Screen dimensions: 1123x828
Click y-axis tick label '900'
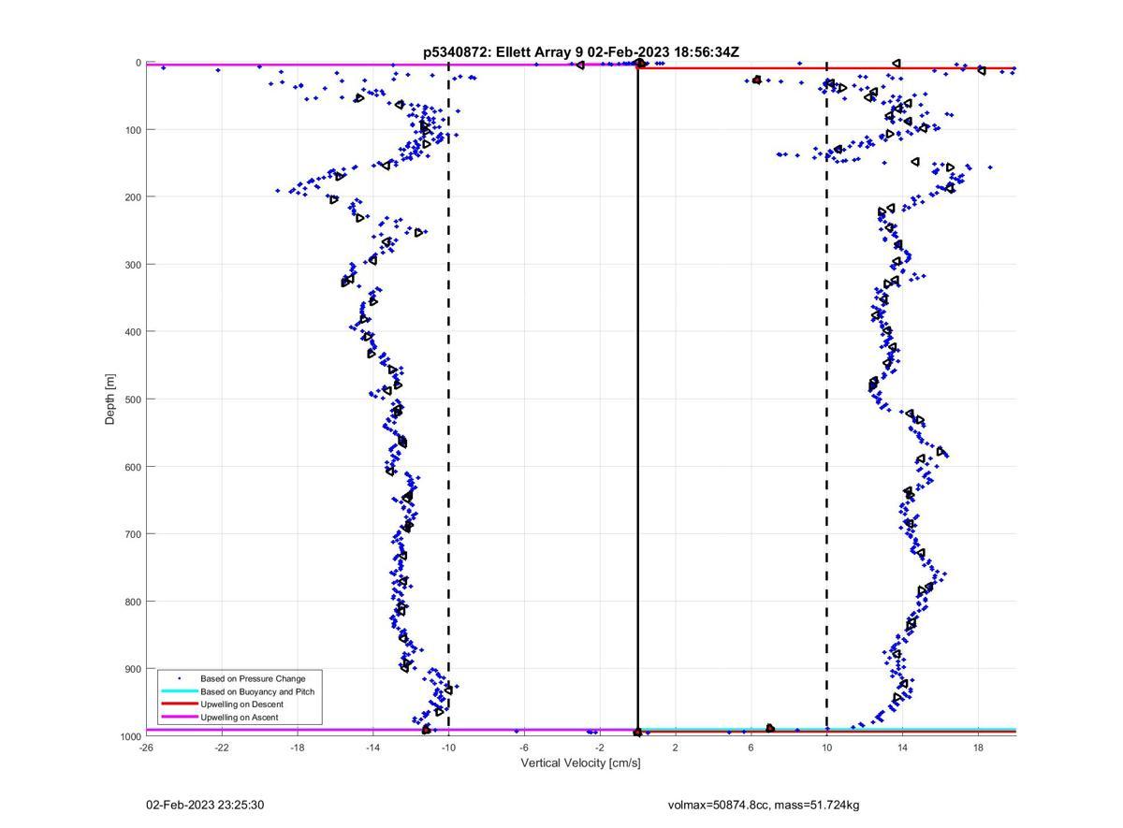pos(133,669)
